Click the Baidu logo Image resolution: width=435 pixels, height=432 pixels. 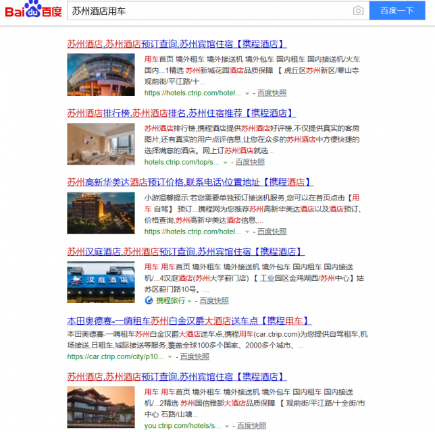pos(33,11)
